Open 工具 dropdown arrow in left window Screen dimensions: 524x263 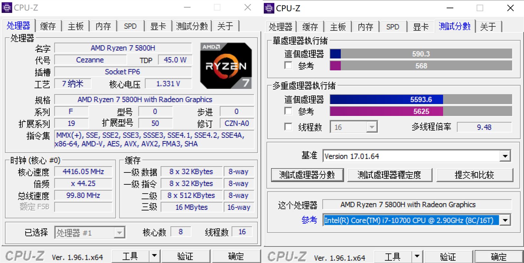pos(154,256)
